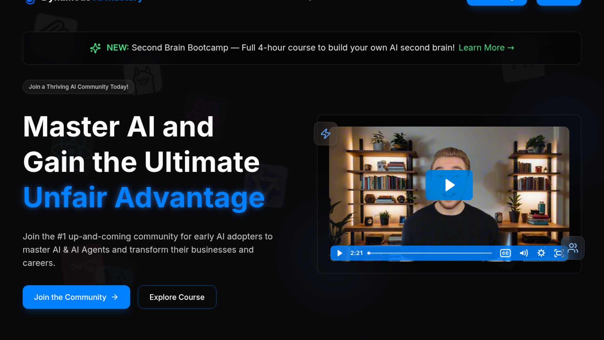Toggle closed captions with the CC button
The image size is (604, 340).
505,253
